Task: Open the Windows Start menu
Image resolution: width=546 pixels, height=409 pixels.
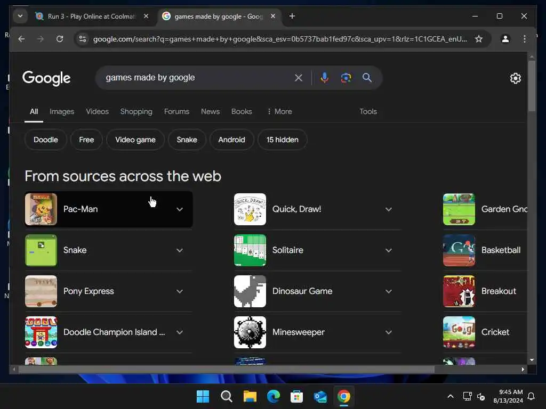Action: click(x=203, y=396)
